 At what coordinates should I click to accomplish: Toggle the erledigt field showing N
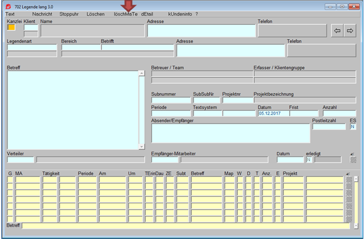[x=309, y=160]
